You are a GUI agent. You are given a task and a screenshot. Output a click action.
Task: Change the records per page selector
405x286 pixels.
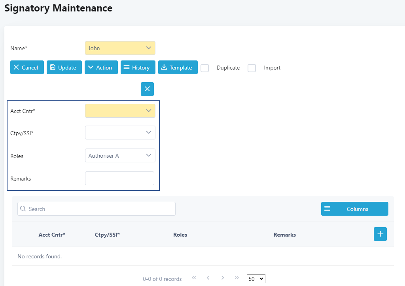(x=256, y=279)
